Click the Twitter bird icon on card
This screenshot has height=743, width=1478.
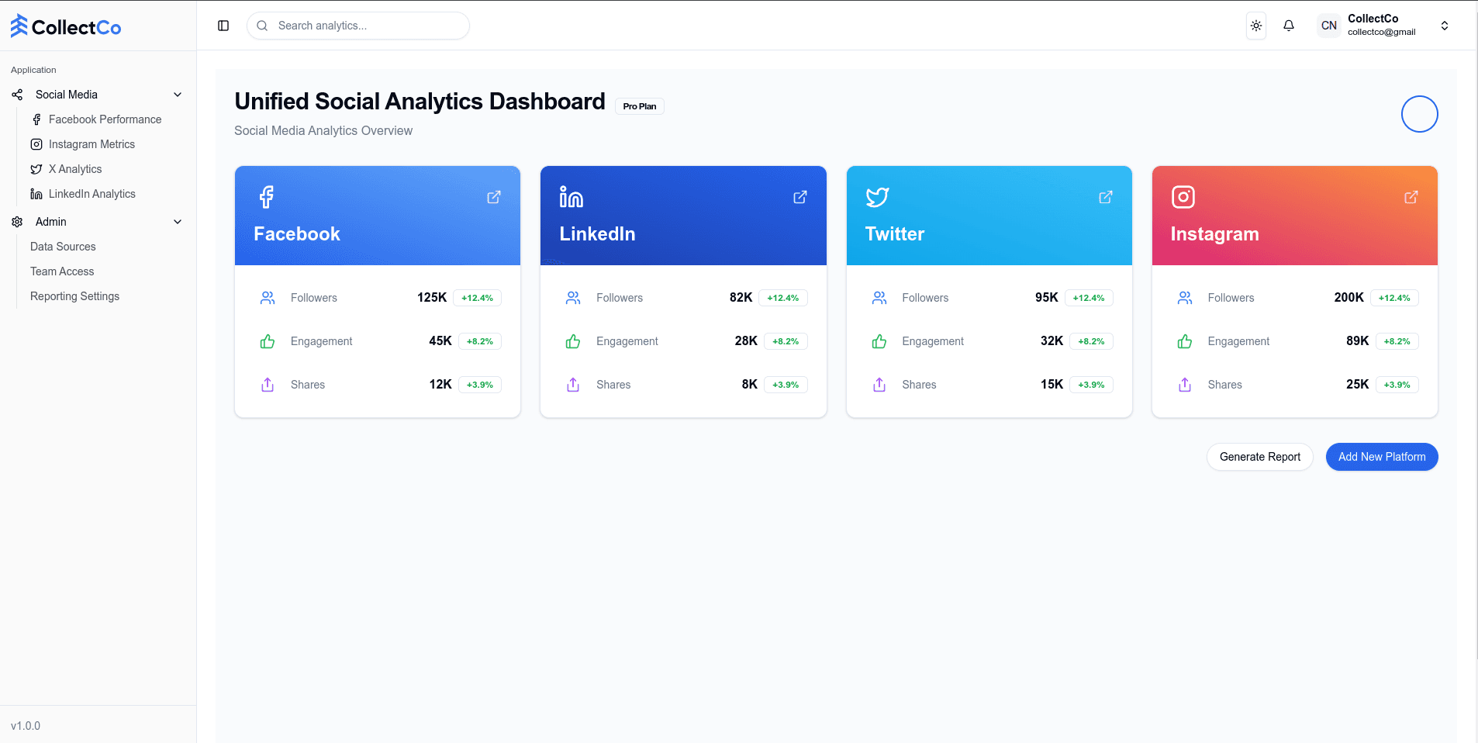tap(877, 197)
